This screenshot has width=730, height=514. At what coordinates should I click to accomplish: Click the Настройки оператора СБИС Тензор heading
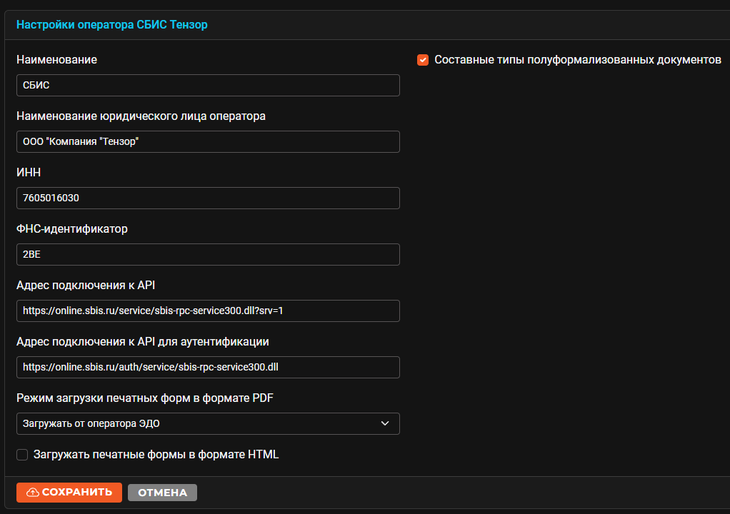click(x=111, y=25)
